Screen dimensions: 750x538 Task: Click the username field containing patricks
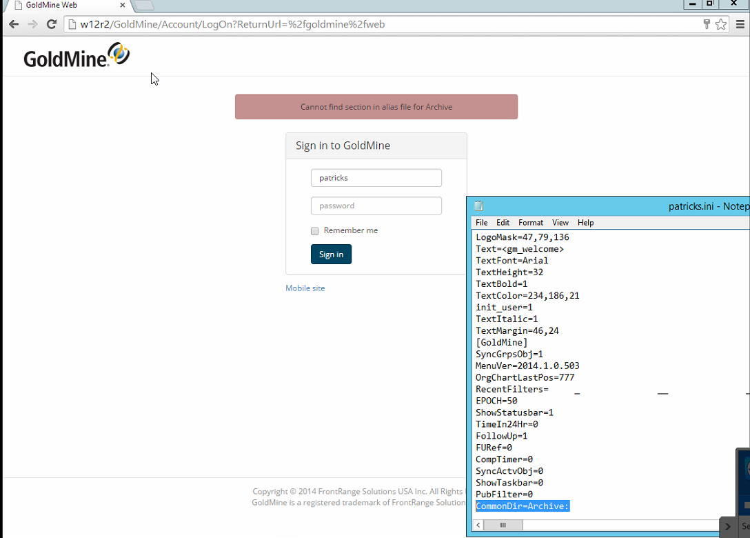pos(376,178)
